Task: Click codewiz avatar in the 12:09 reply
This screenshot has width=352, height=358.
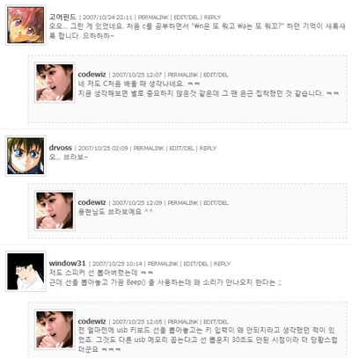Action: [55, 210]
